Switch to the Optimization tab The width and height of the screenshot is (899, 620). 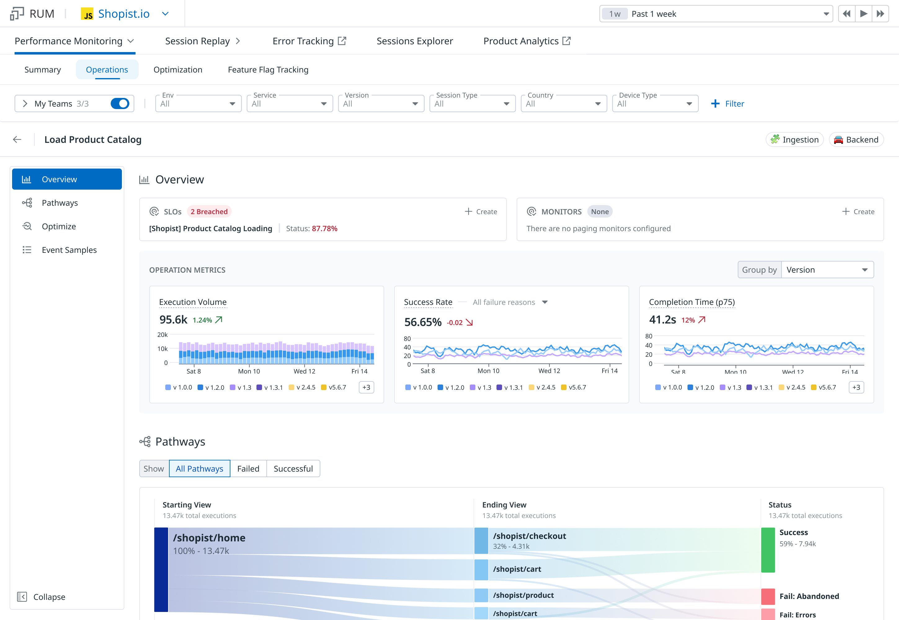coord(178,69)
